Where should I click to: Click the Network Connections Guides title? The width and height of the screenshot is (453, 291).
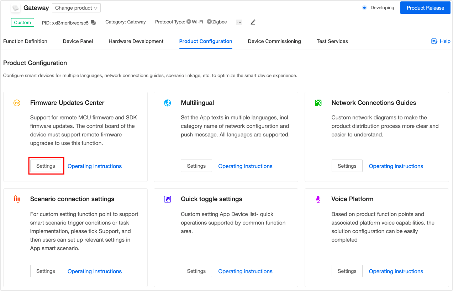point(374,103)
